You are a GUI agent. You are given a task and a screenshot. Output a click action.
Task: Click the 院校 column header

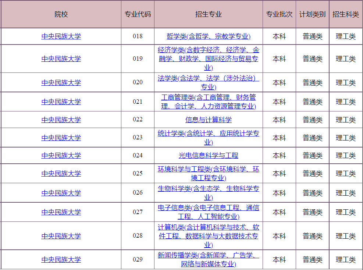pos(61,14)
